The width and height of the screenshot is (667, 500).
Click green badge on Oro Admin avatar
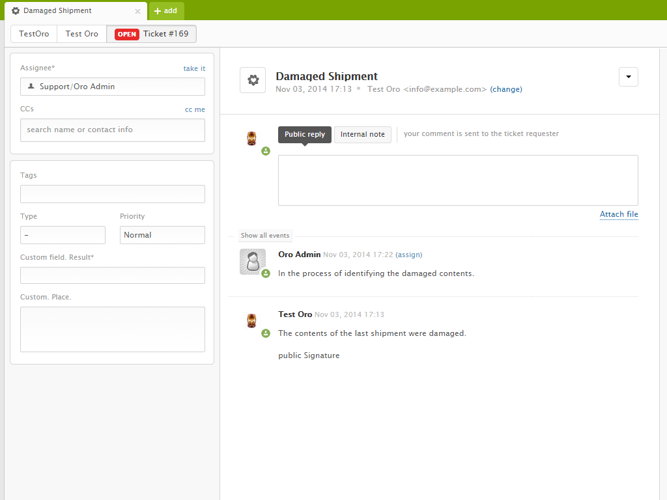click(x=266, y=273)
